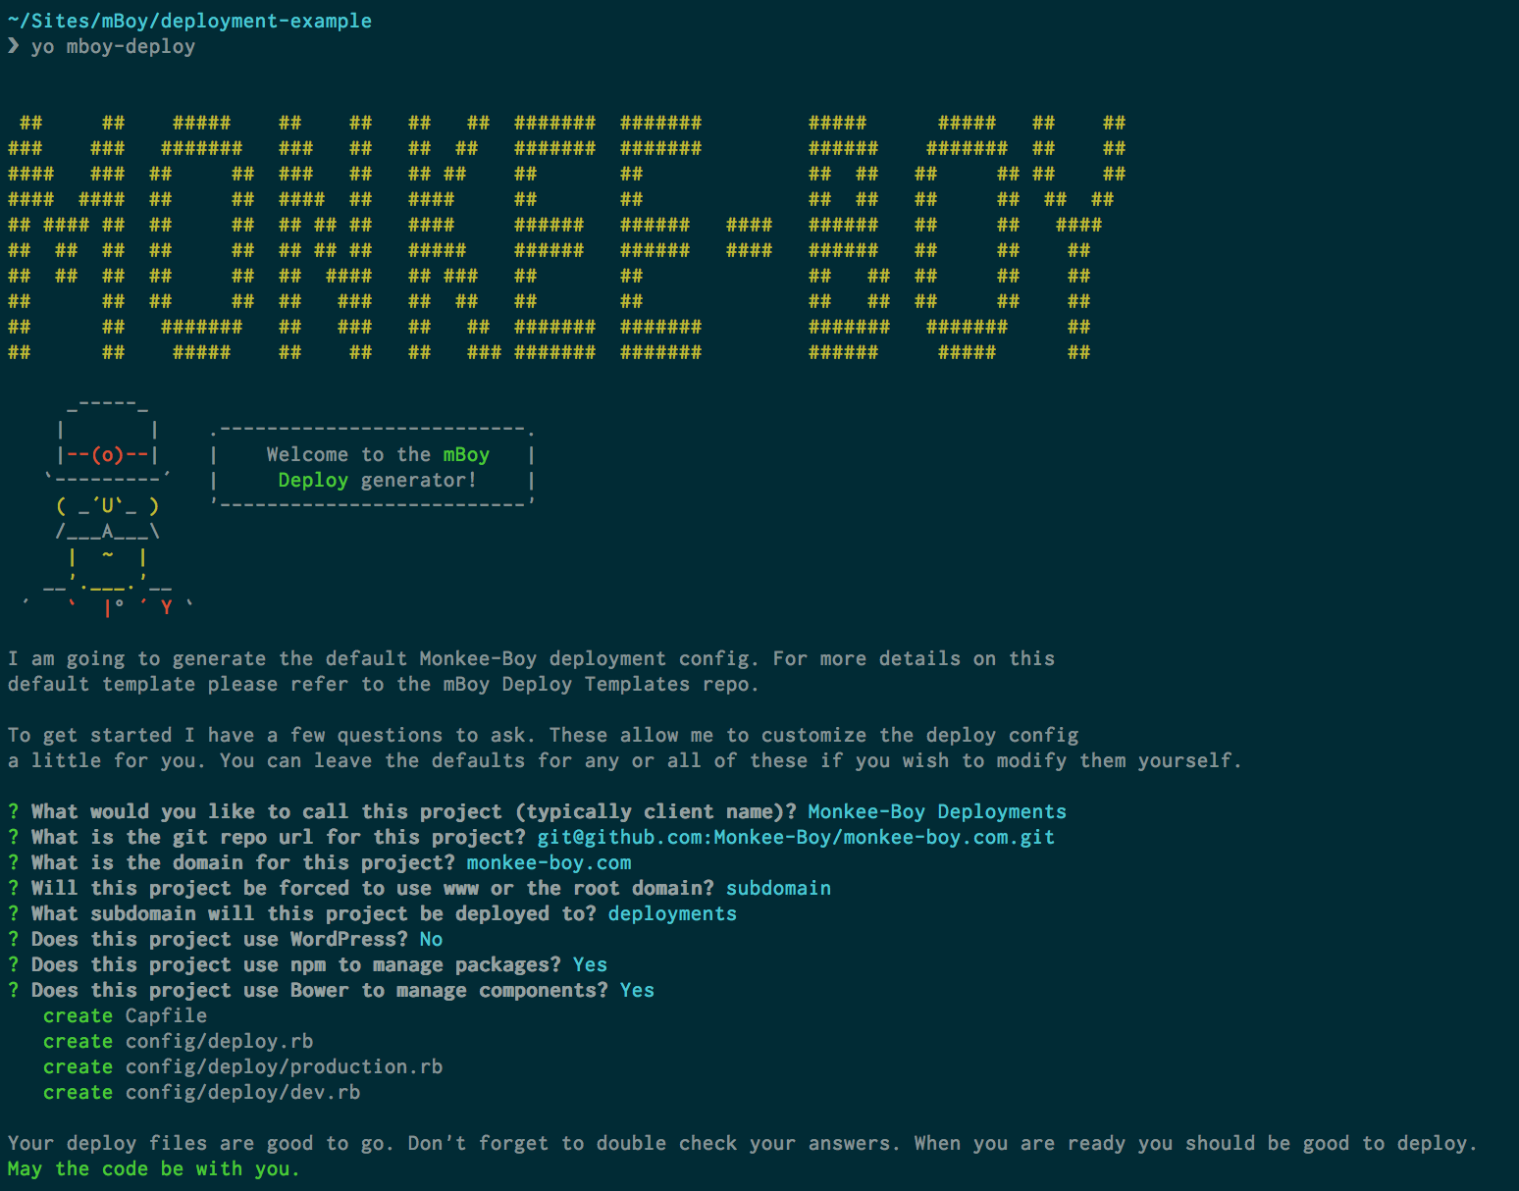The image size is (1519, 1191).
Task: Click the 'a little for you' line
Action: click(625, 760)
